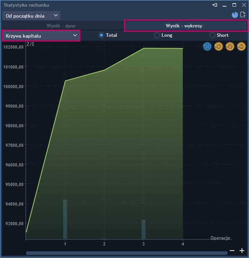249x258 pixels.
Task: Zoom in the chart with plus icon
Action: 242,251
